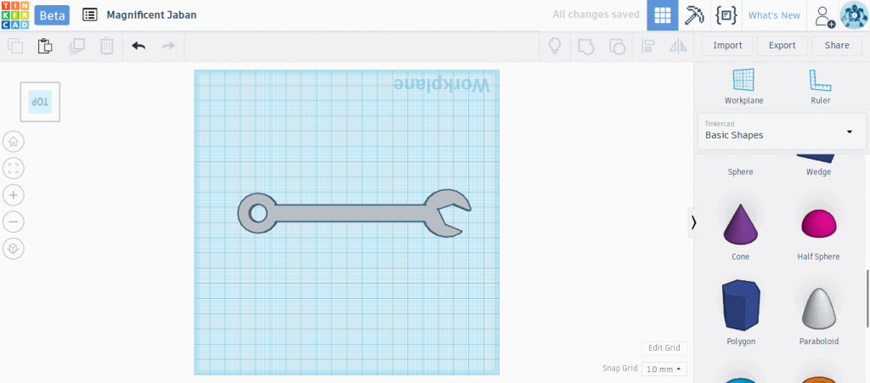Select the Workplane tool
Viewport: 870px width, 383px height.
tap(743, 87)
